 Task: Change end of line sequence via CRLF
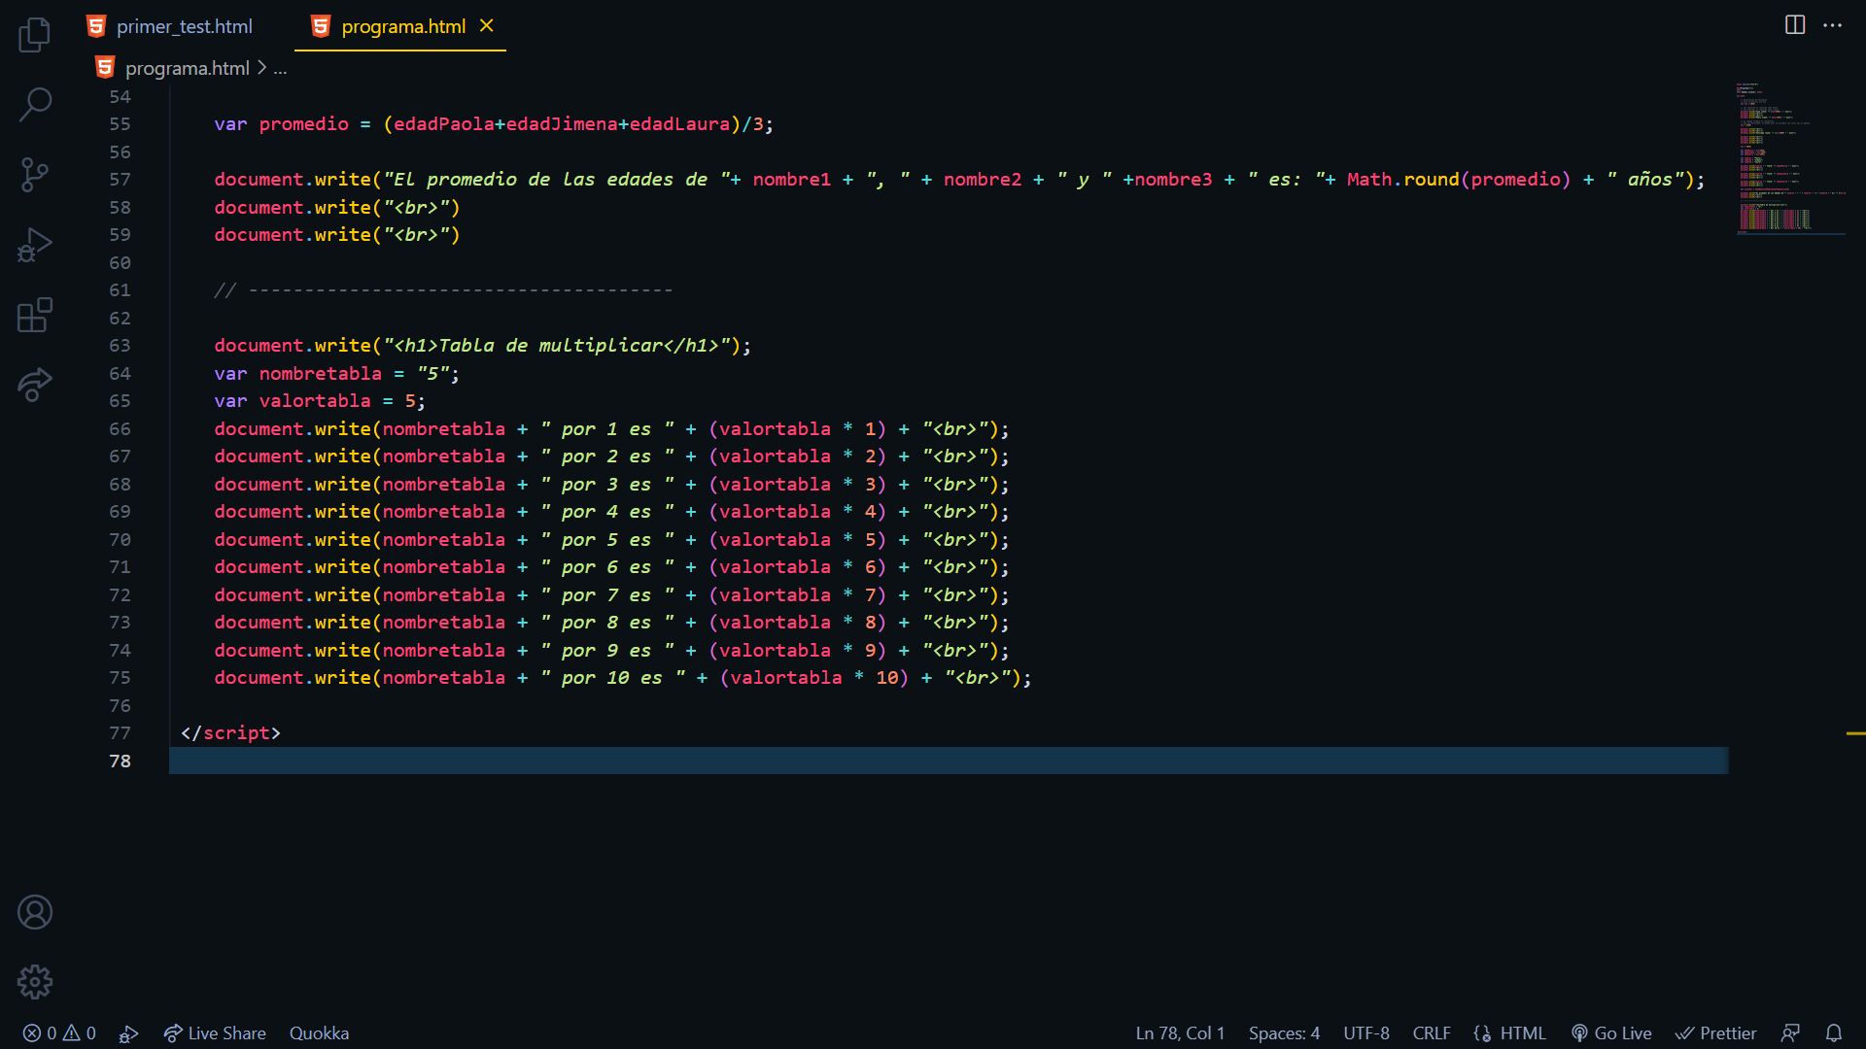[1431, 1033]
